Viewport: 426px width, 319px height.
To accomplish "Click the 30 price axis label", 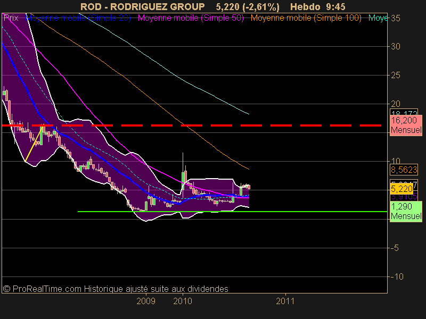I will tap(396, 47).
